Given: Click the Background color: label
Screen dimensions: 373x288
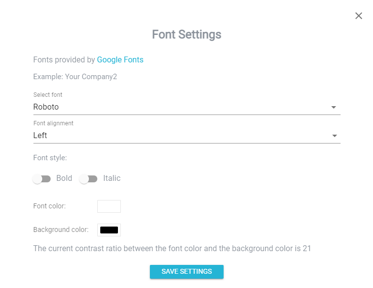Looking at the screenshot, I should (61, 230).
